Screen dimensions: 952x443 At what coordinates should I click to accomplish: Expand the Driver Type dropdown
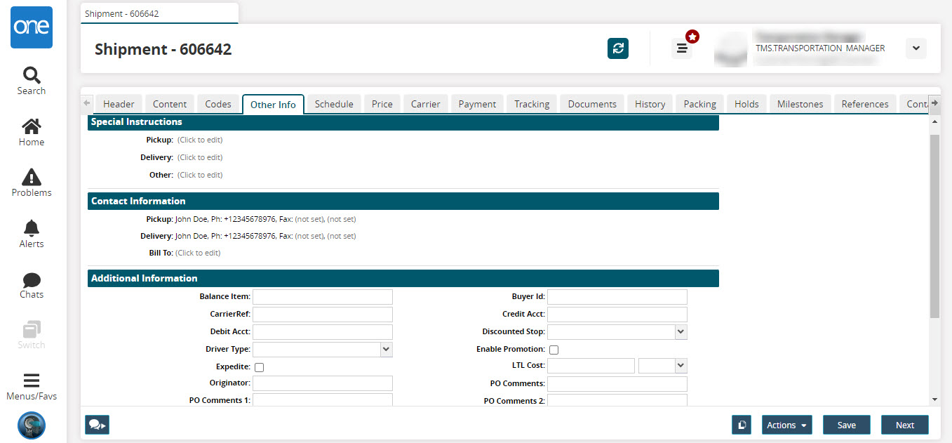tap(385, 349)
